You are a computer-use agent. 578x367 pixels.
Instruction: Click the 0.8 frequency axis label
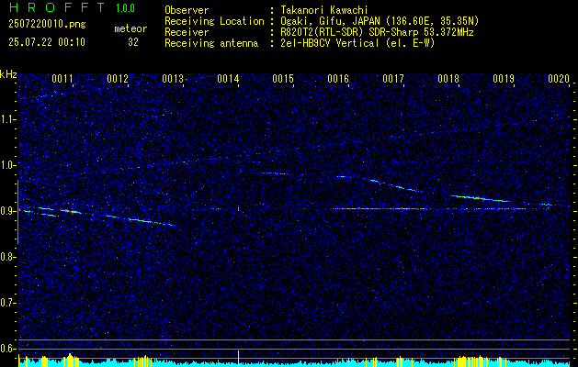tap(7, 257)
